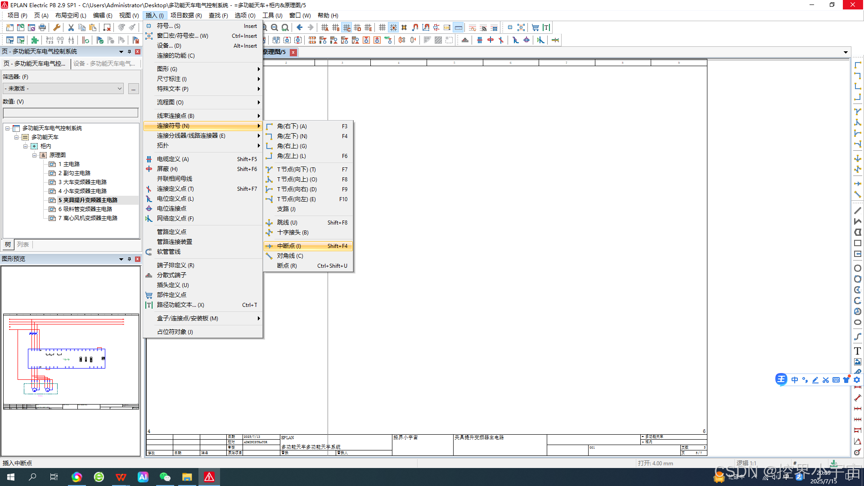864x486 pixels.
Task: Switch to the 列表 view tab
Action: click(23, 244)
